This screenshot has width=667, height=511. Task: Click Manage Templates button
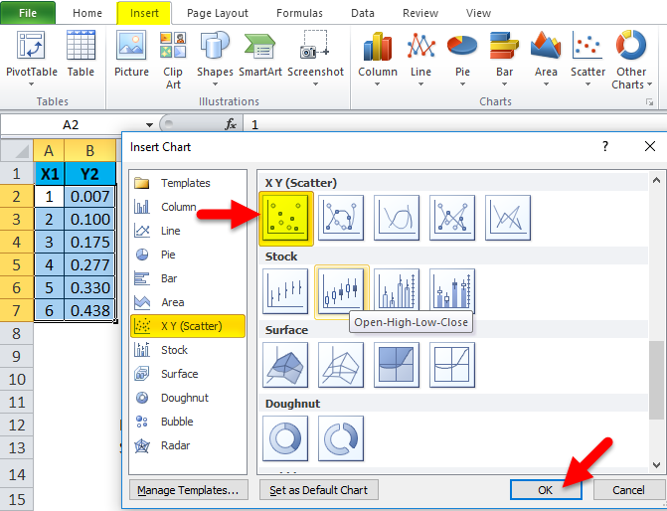(189, 490)
